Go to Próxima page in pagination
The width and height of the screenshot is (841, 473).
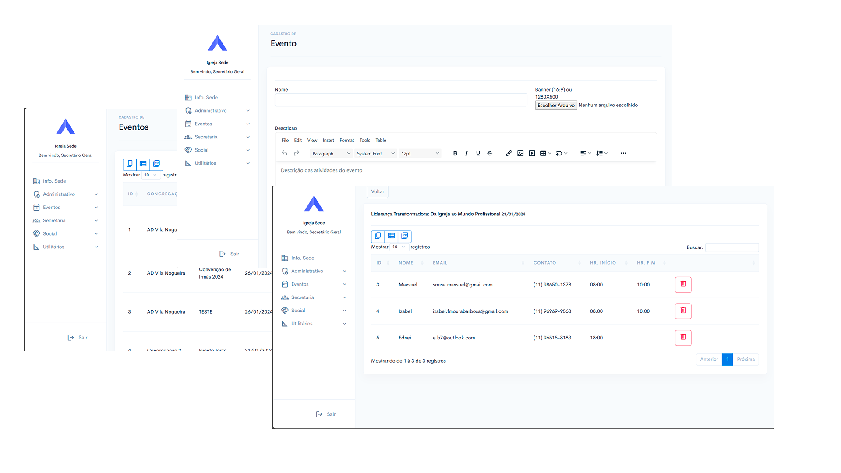[x=746, y=360]
